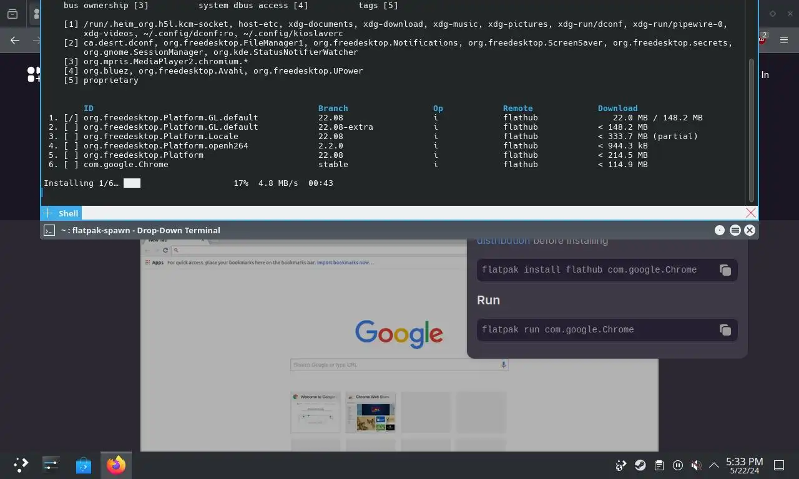Close the Shell tab with red X
This screenshot has width=799, height=479.
click(751, 213)
